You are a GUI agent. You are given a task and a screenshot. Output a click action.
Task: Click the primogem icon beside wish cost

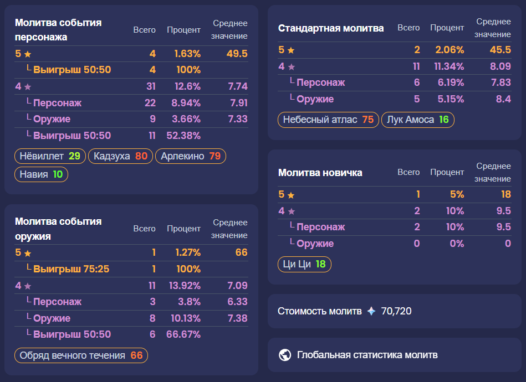pyautogui.click(x=371, y=311)
